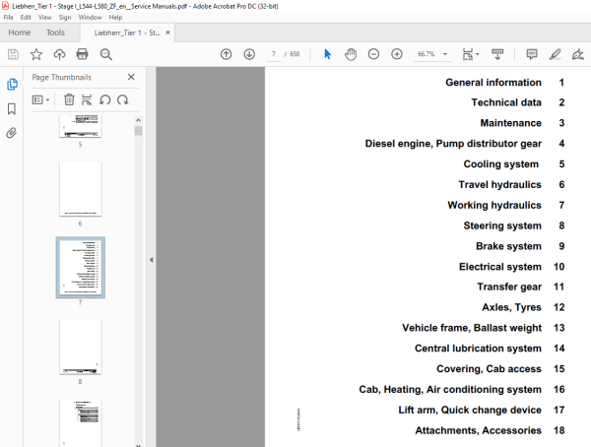591x447 pixels.
Task: Open the zoom percentage dropdown
Action: point(445,54)
